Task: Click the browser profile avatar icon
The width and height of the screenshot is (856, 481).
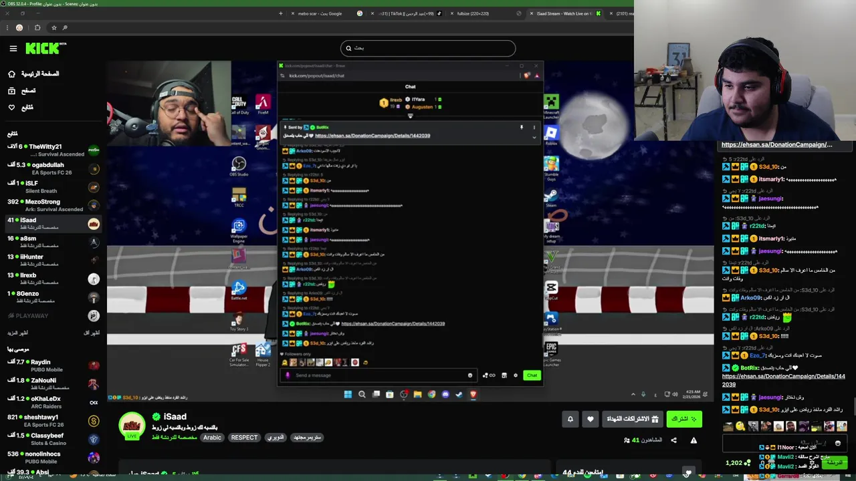Action: point(19,27)
